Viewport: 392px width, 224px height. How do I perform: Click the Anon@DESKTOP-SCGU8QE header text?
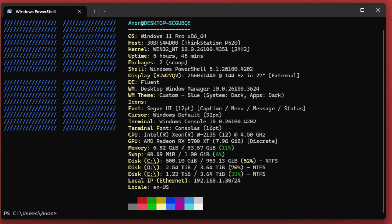coord(159,23)
